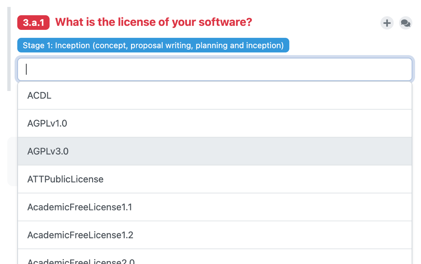Choose AcademicFreeLicense1.2 as the license
Viewport: 421px width, 264px height.
(80, 235)
